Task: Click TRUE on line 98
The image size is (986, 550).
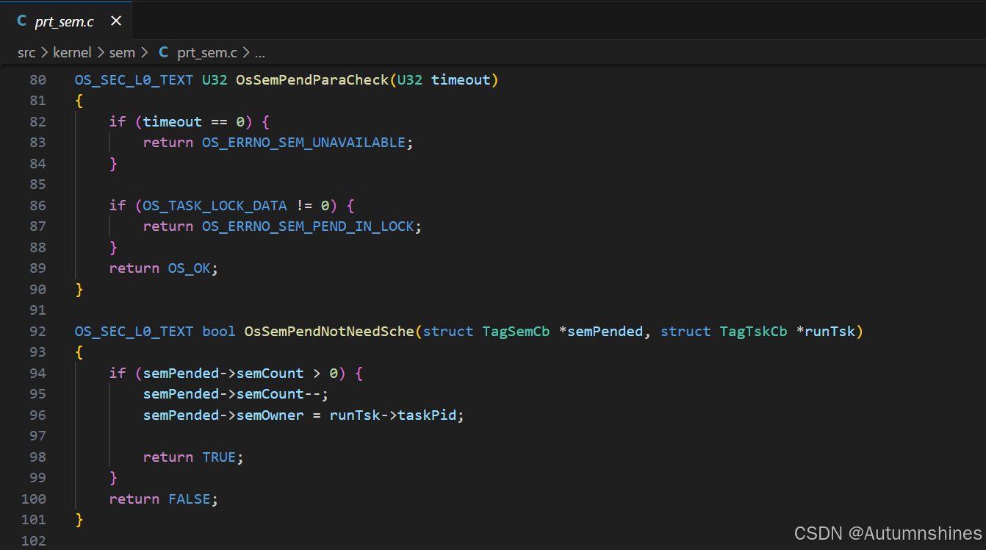Action: point(219,457)
